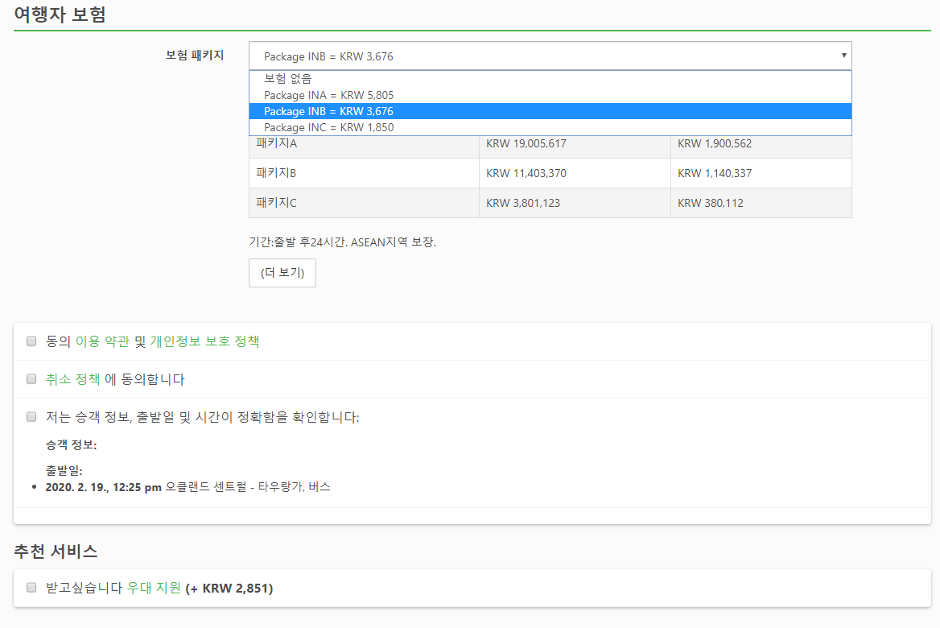
Task: Click the KRW 1,900,562 value
Action: 715,143
